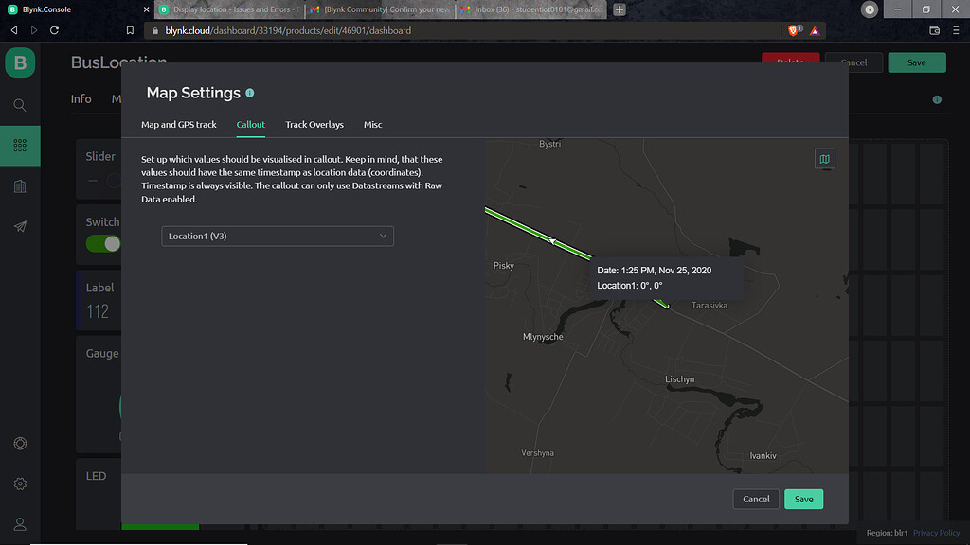
Task: Open search in the Blynk sidebar
Action: pos(19,105)
